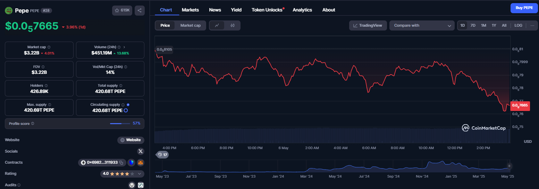The image size is (539, 189).
Task: Click the Volume value $451.19M
Action: [x=101, y=53]
